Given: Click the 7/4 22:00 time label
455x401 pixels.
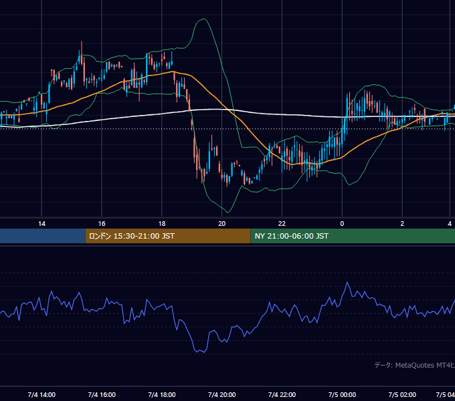Looking at the screenshot, I should (282, 395).
